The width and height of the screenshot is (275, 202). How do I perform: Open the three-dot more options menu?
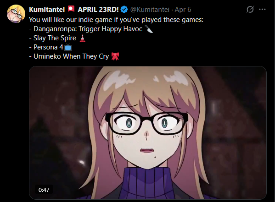click(x=262, y=10)
